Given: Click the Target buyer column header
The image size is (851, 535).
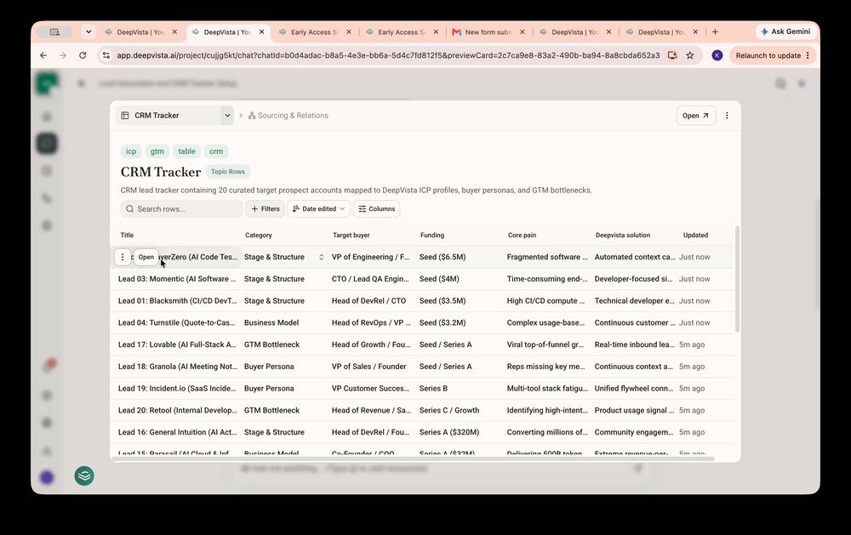Looking at the screenshot, I should pyautogui.click(x=351, y=235).
